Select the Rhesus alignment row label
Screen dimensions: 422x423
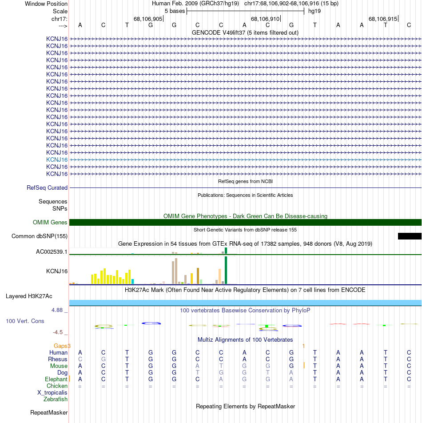(x=57, y=359)
